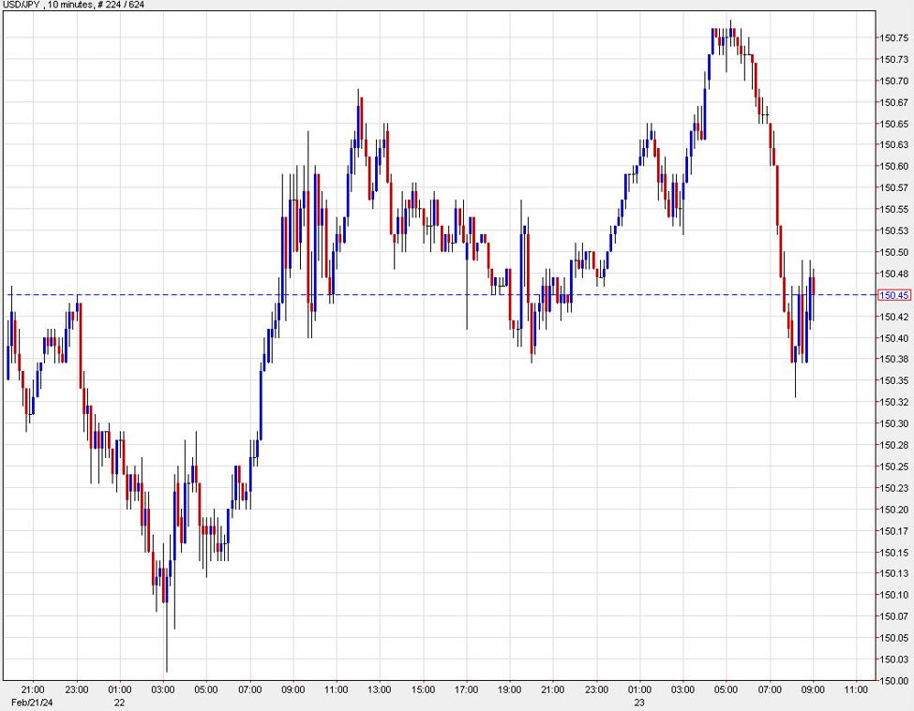Click the 17:00 time axis label

466,689
